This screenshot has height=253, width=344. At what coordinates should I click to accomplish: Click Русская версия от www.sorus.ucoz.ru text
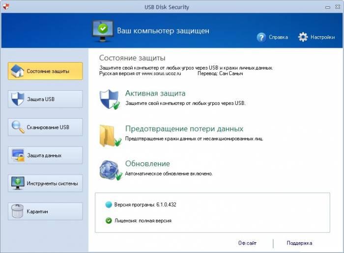[140, 74]
